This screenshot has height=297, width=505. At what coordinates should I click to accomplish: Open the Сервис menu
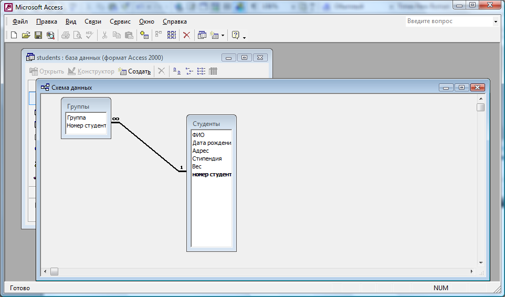120,22
